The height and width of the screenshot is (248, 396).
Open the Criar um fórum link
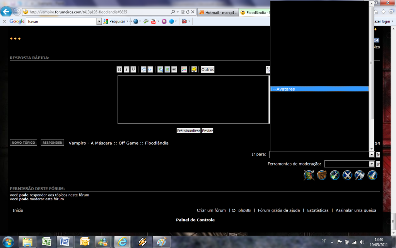[x=212, y=210]
